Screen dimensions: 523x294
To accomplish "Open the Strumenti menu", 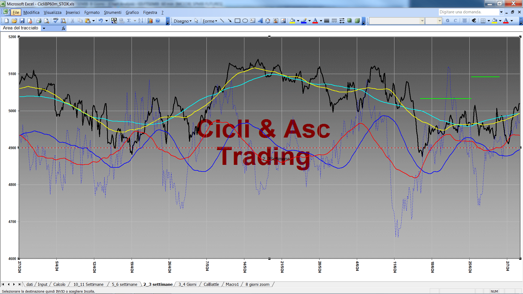I will click(112, 13).
